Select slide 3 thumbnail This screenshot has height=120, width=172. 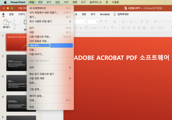[x=16, y=83]
